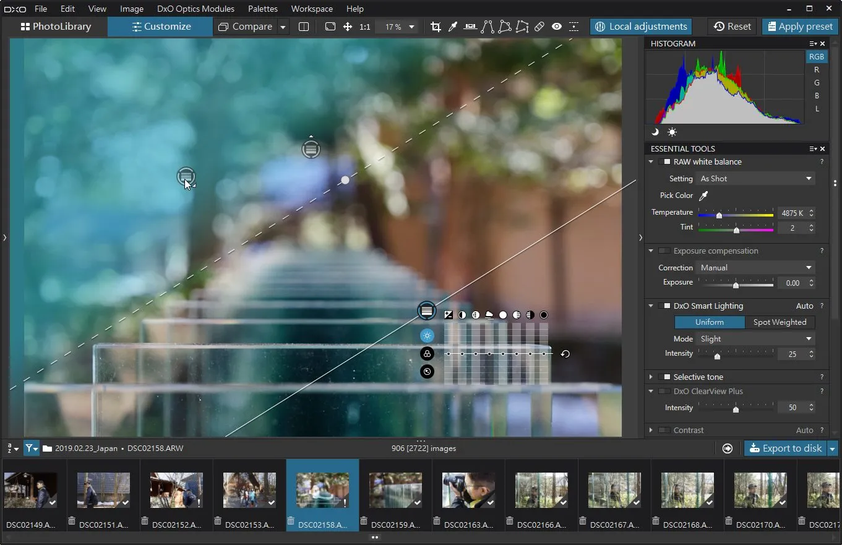Open the Workspace menu

click(312, 9)
